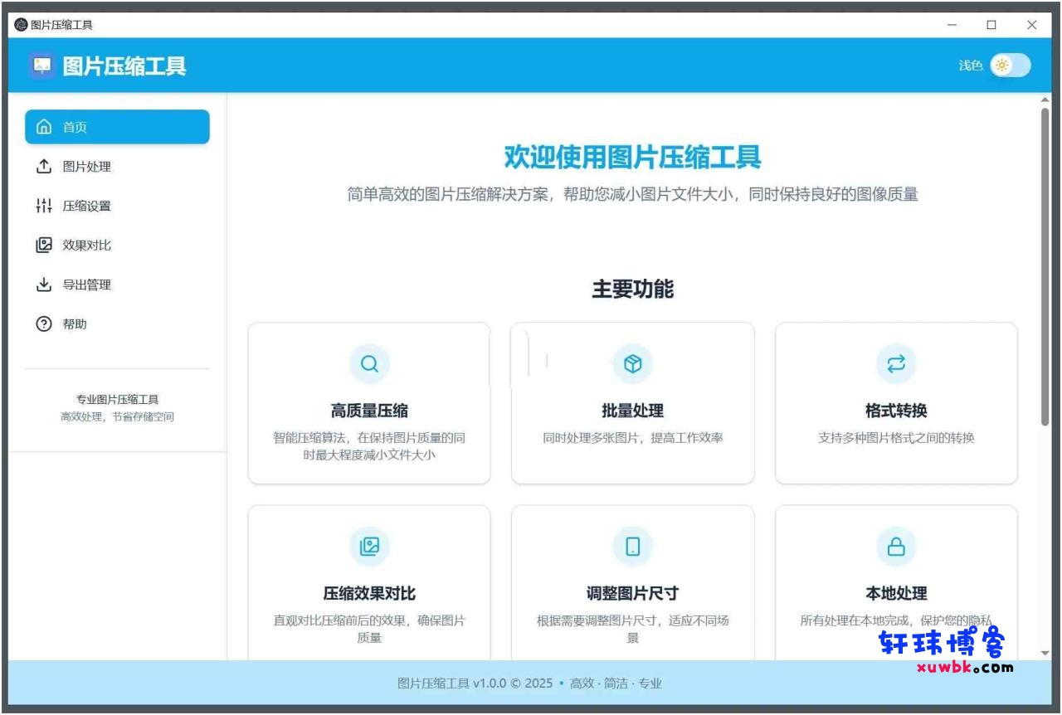
Task: Click the description starting 直观对比压缩前后的效果
Action: 369,629
